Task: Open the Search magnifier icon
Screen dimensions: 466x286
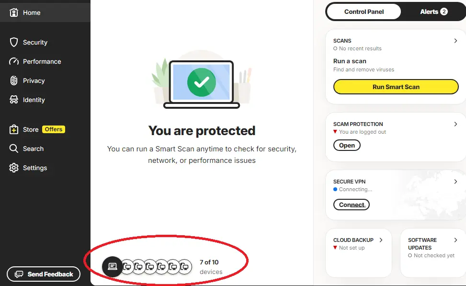Action: 14,149
